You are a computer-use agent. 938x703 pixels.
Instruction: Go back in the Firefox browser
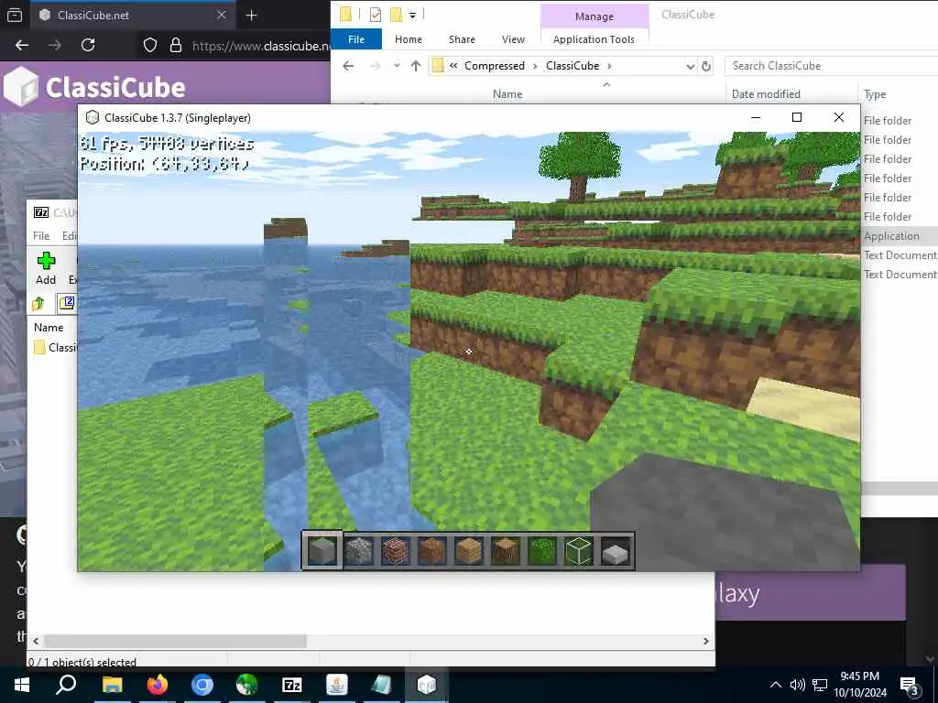click(x=22, y=46)
